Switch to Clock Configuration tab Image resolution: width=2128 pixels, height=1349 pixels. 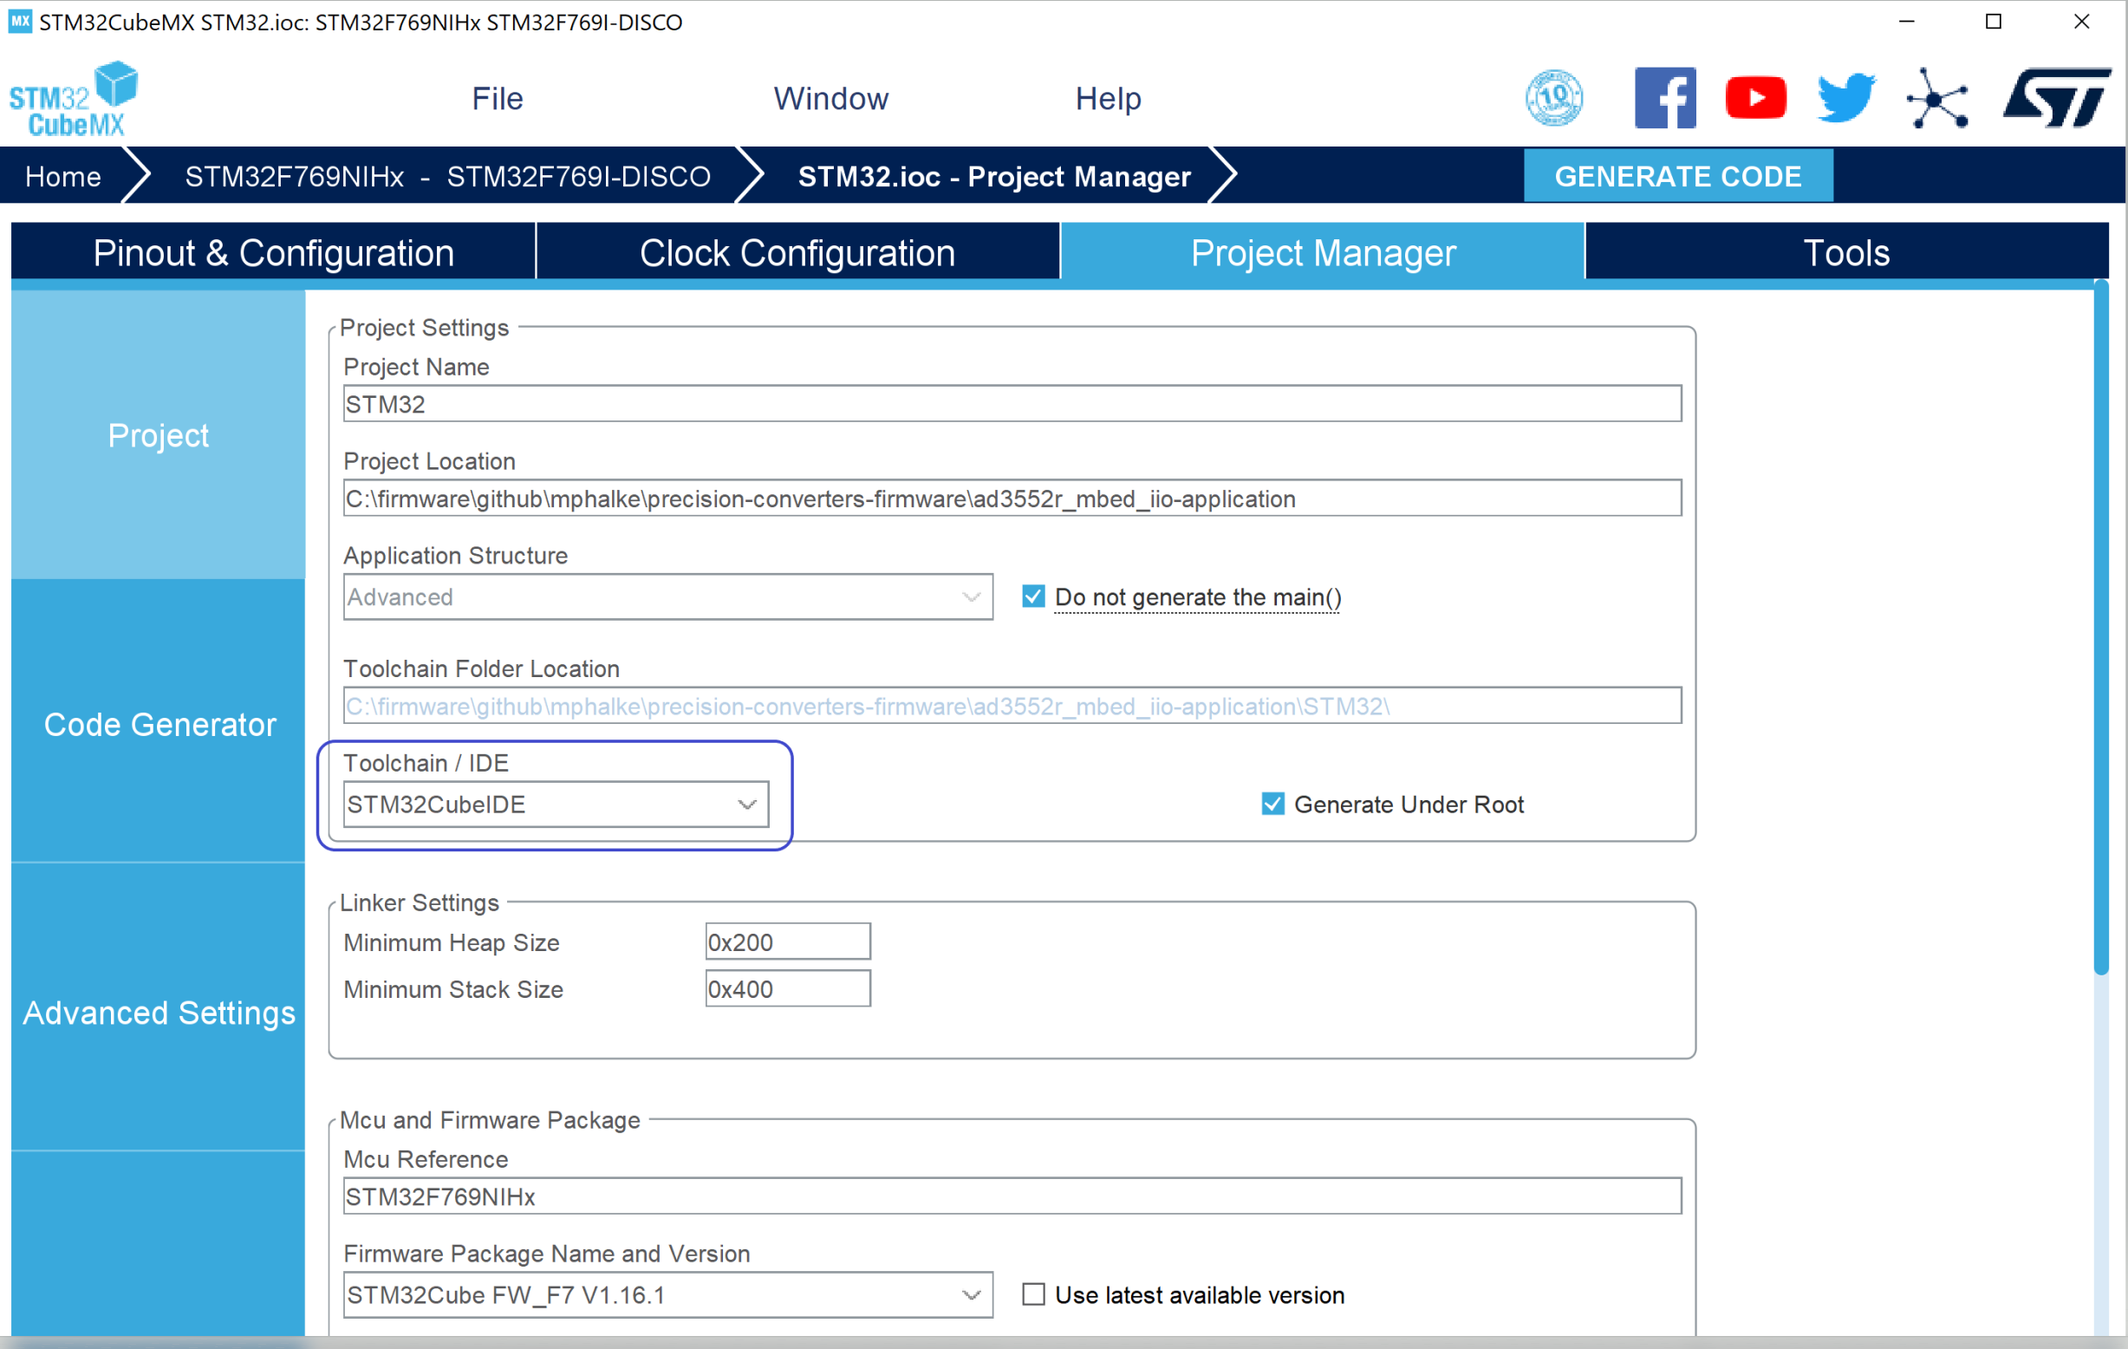pos(798,253)
